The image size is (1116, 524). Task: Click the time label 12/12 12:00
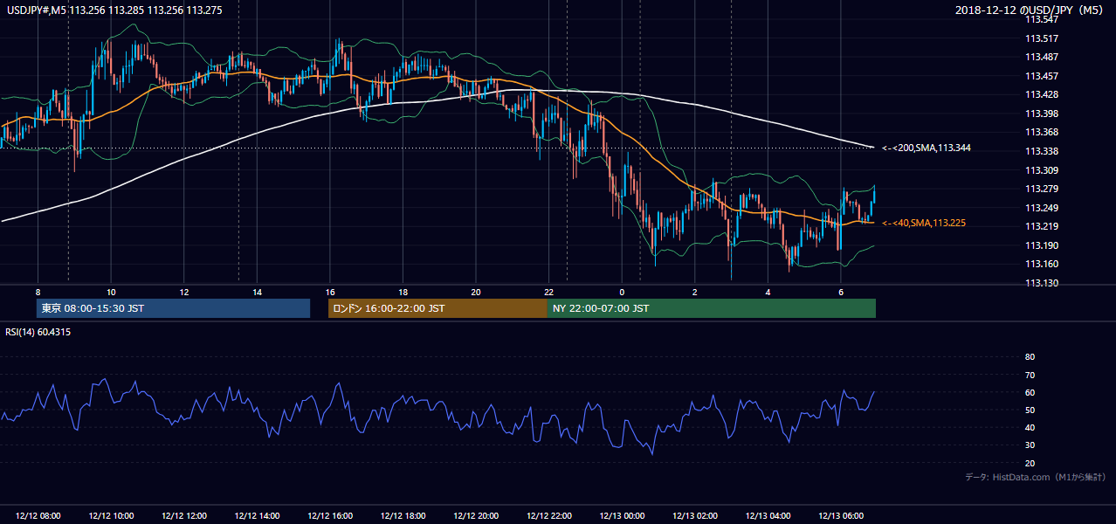[184, 516]
